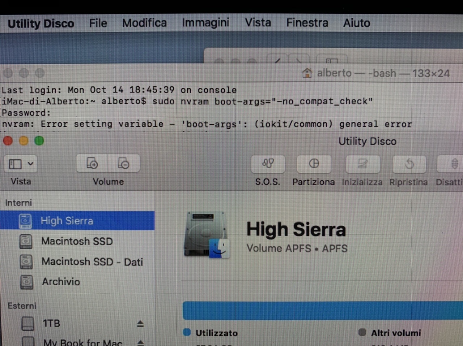
Task: Open the File menu
Action: point(98,23)
